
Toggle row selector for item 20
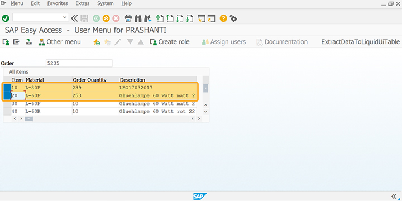click(7, 95)
